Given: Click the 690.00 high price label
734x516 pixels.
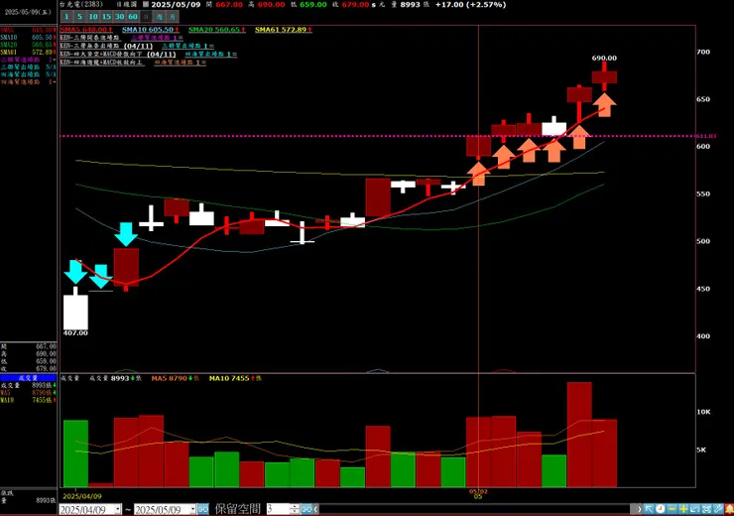Looking at the screenshot, I should point(604,59).
